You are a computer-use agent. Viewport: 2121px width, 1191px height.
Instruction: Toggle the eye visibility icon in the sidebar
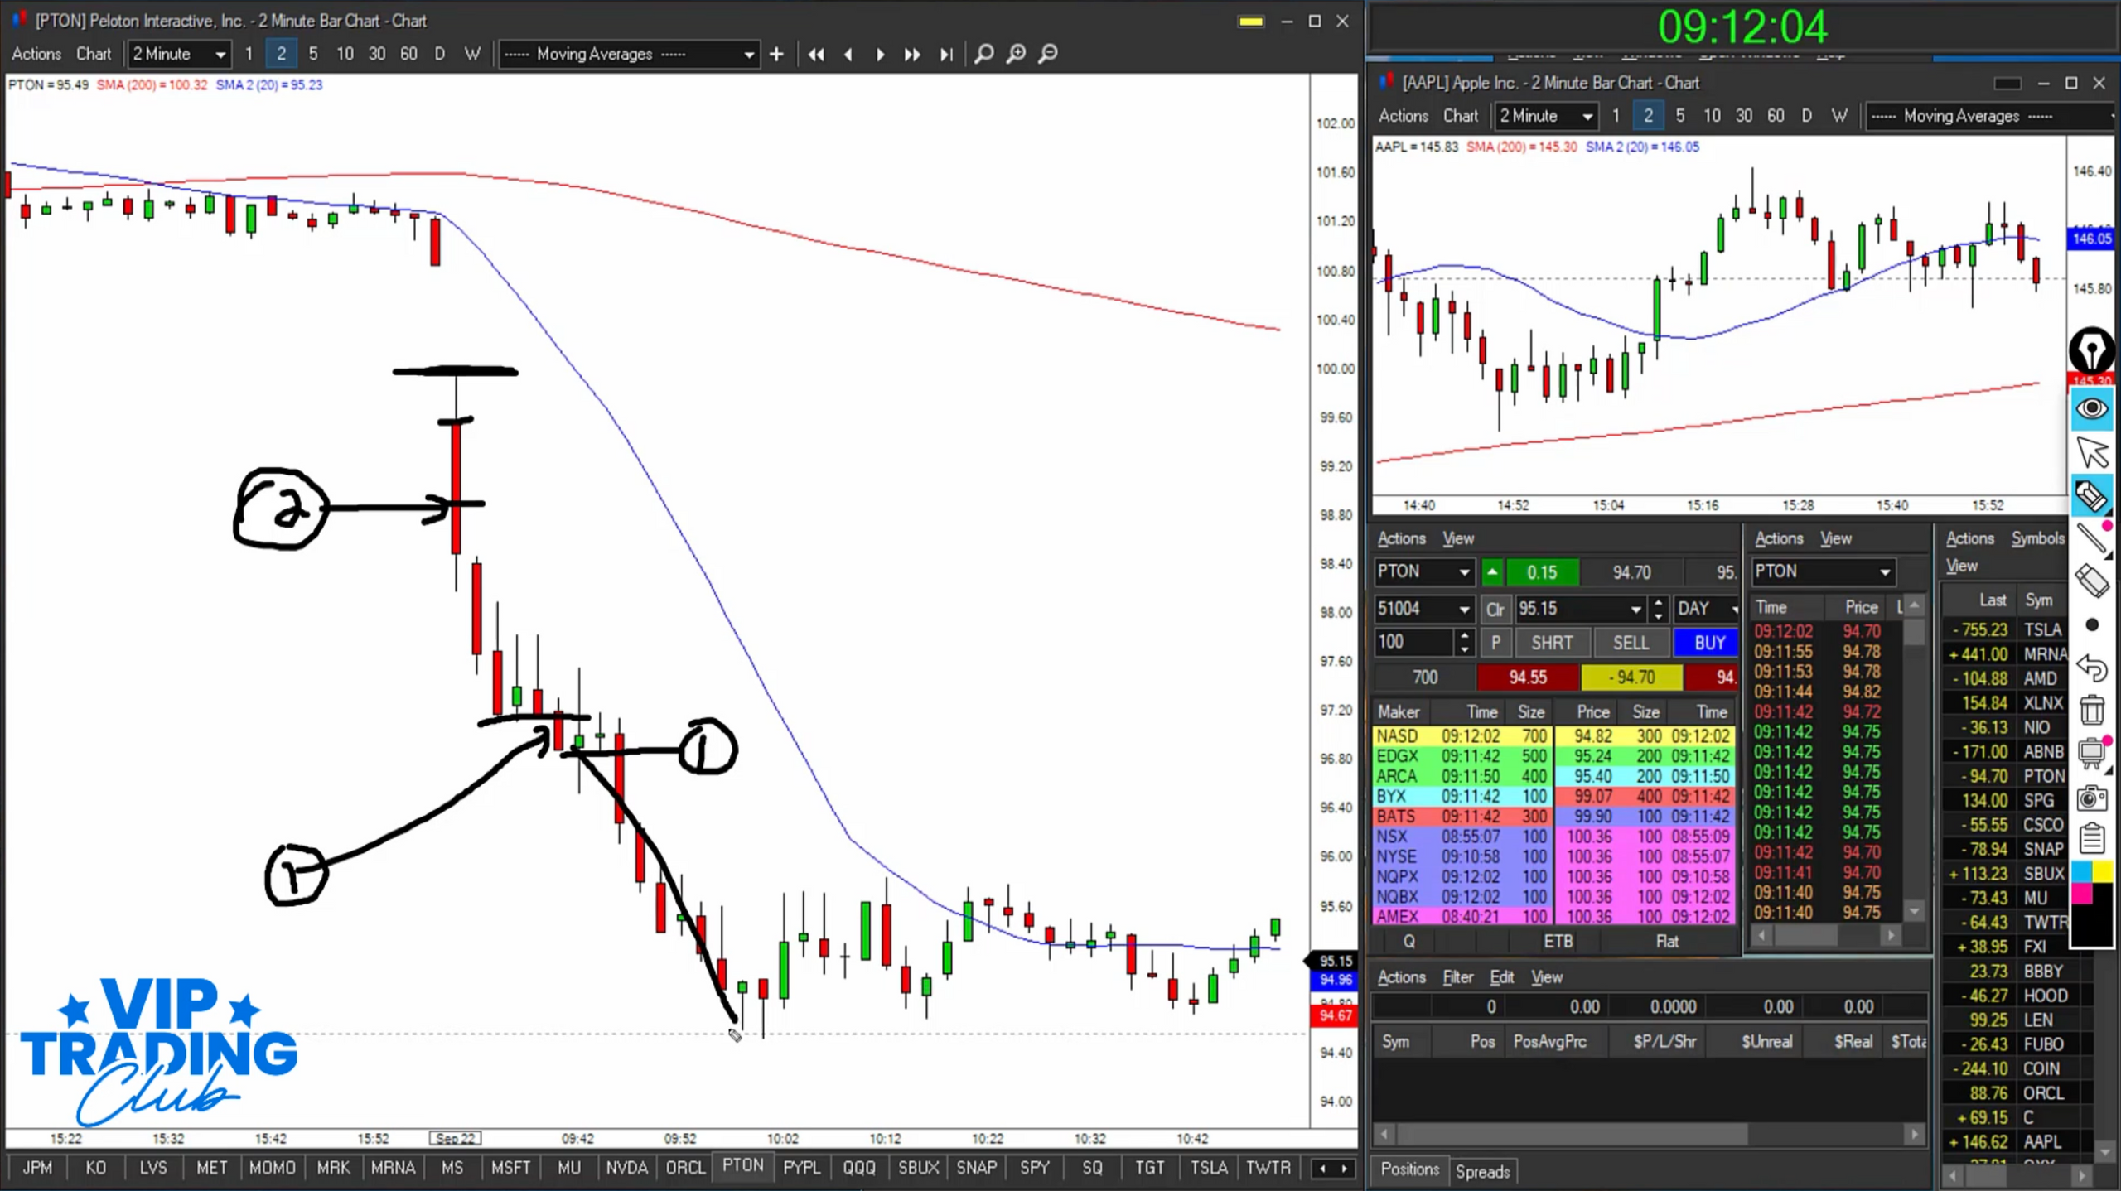coord(2091,407)
